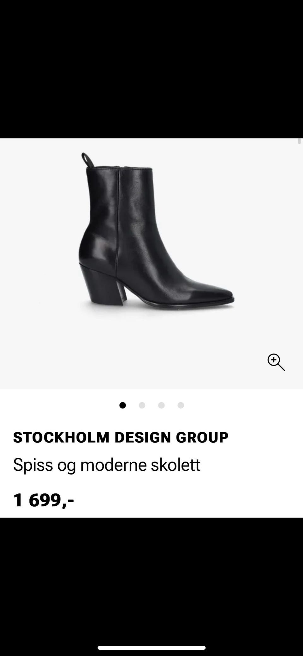This screenshot has width=303, height=656.
Task: Click the thin page scrollbar handle
Action: pyautogui.click(x=299, y=141)
